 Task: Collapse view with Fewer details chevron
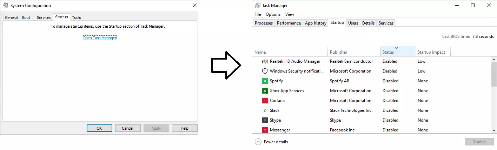pos(258,142)
